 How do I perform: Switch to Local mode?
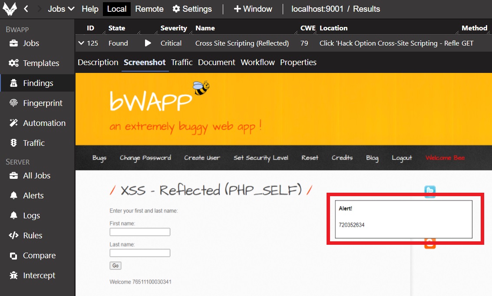[117, 9]
